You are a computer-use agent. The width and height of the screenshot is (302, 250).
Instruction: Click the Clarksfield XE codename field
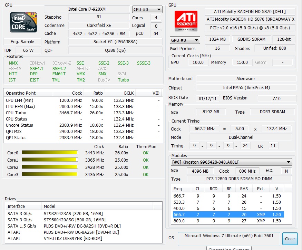[99, 25]
